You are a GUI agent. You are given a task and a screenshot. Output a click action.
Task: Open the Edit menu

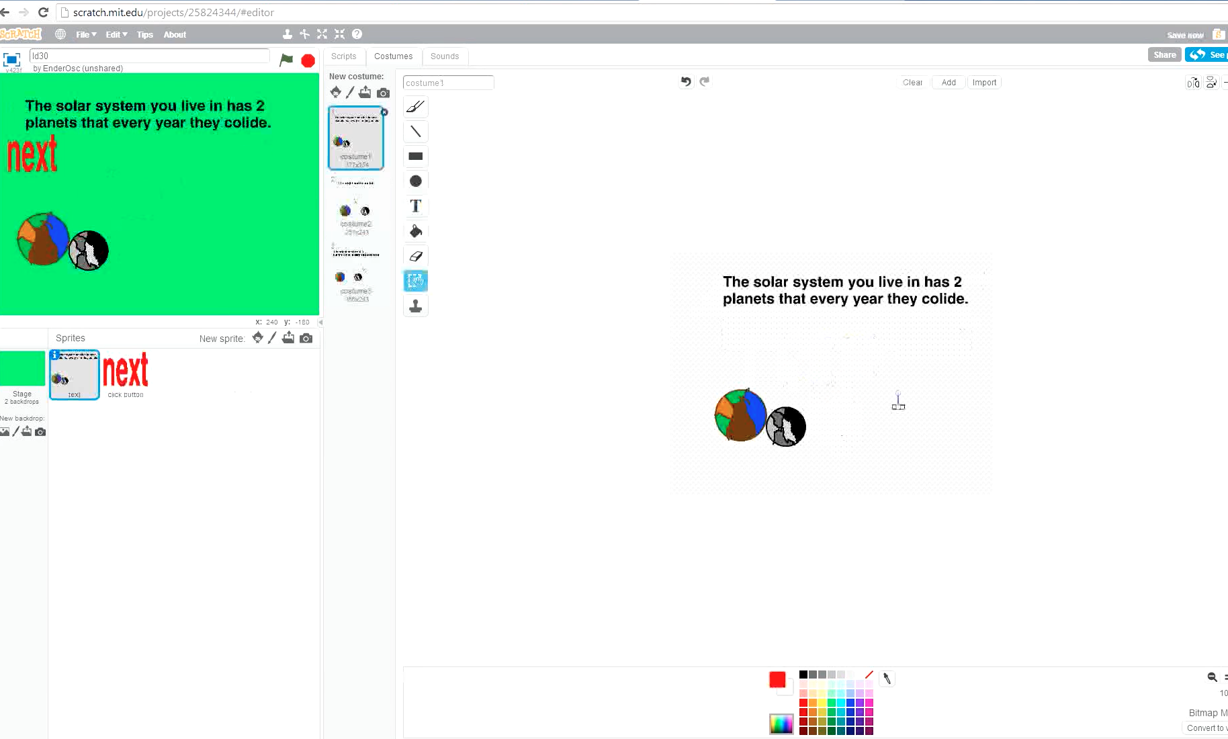[116, 35]
